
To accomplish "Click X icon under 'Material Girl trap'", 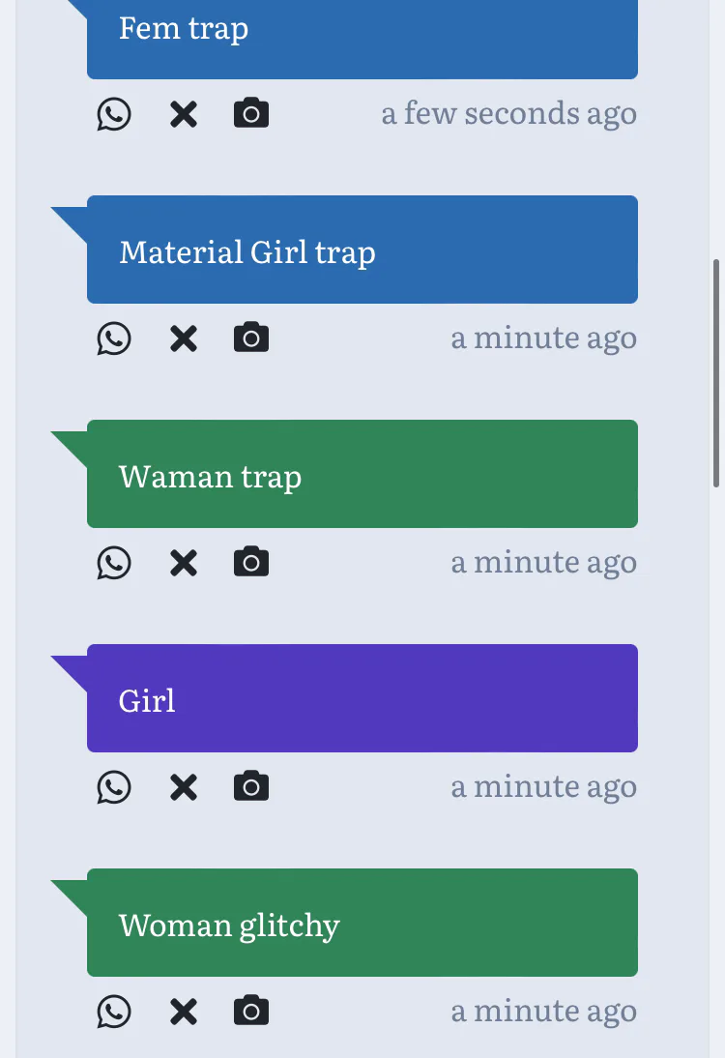I will pos(183,339).
